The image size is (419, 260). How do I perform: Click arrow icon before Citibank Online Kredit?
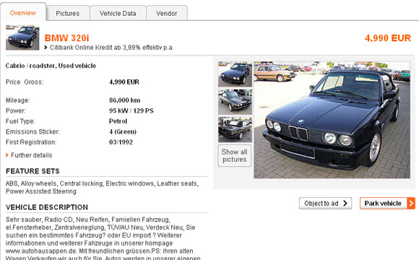pos(46,48)
